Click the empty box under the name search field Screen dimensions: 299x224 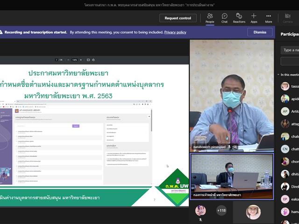tap(290, 61)
